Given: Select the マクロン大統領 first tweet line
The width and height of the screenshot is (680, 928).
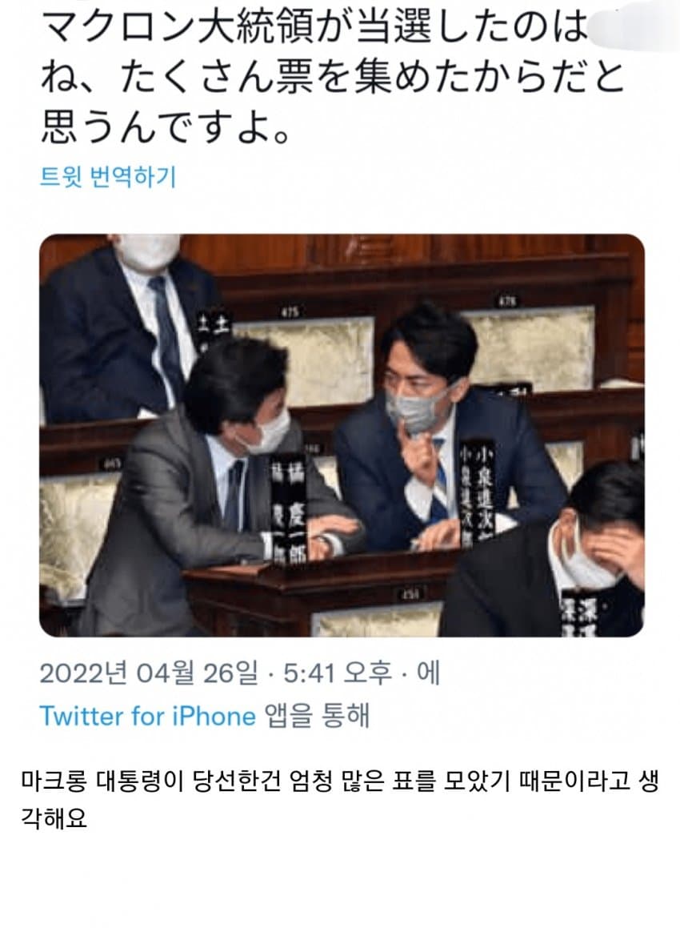Looking at the screenshot, I should 314,27.
